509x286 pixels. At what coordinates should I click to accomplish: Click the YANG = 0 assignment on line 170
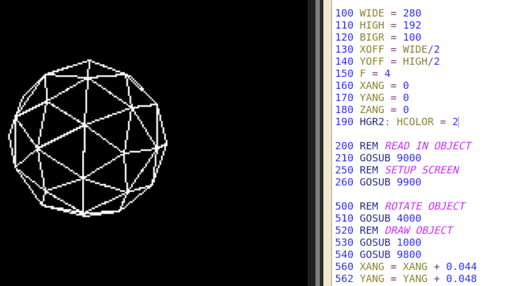[x=384, y=97]
